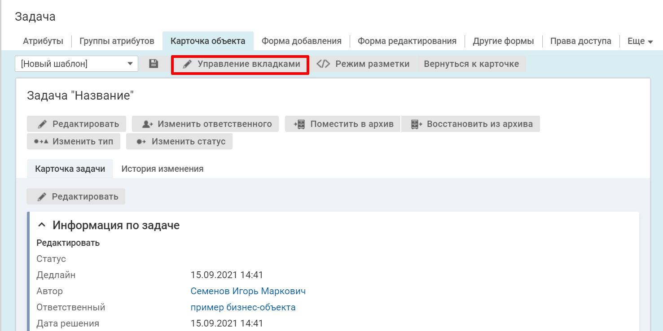
Task: Open the Права доступа tab
Action: click(580, 41)
